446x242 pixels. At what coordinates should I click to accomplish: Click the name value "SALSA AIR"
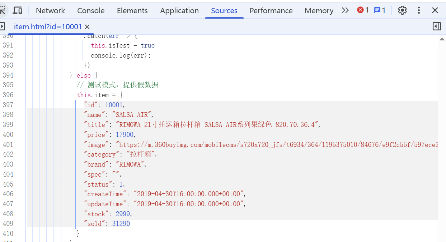coord(131,115)
